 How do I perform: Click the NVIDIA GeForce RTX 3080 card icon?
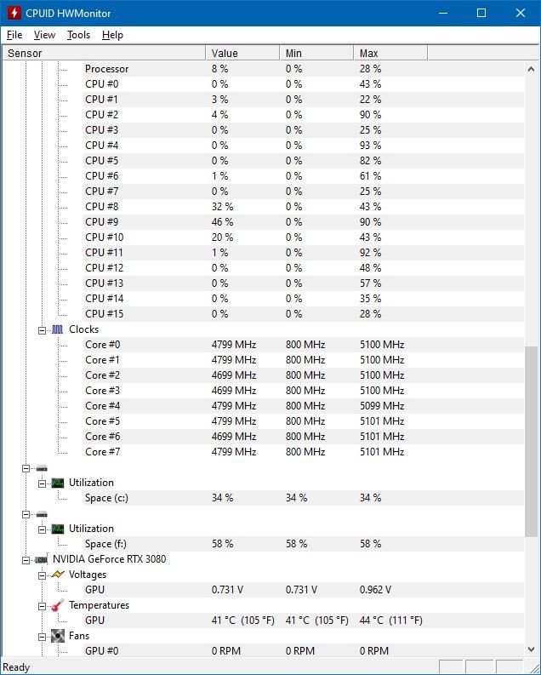[x=42, y=560]
